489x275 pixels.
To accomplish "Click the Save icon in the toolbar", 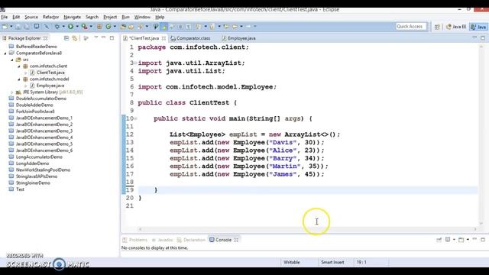I will 18,27.
